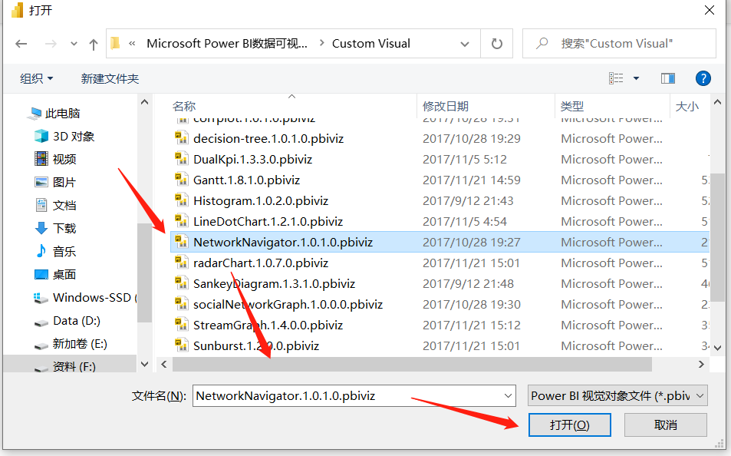Open recent locations dropdown arrow
The image size is (731, 456).
74,44
